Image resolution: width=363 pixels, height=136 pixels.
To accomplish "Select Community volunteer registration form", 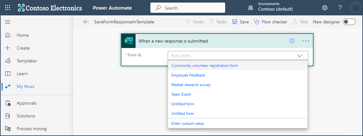I will click(205, 66).
